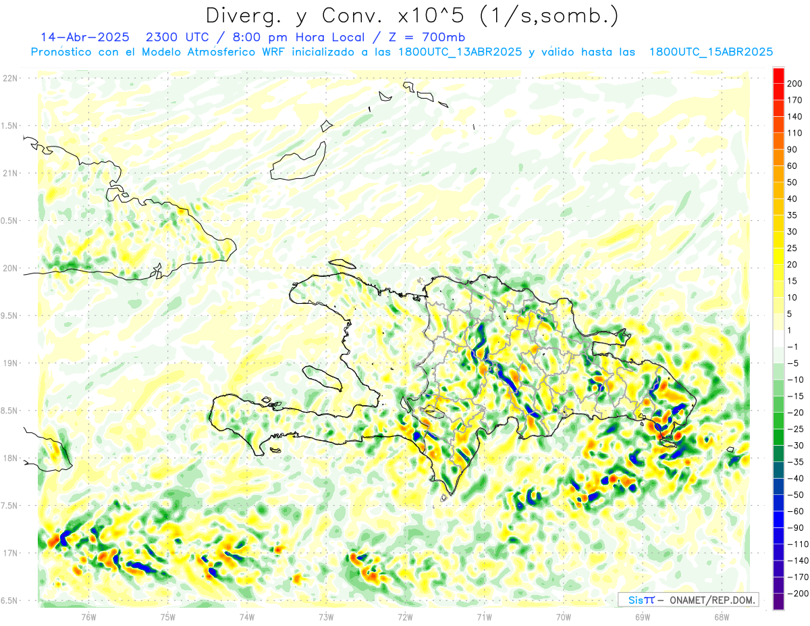Click the "76W" longitude axis label

[x=88, y=617]
